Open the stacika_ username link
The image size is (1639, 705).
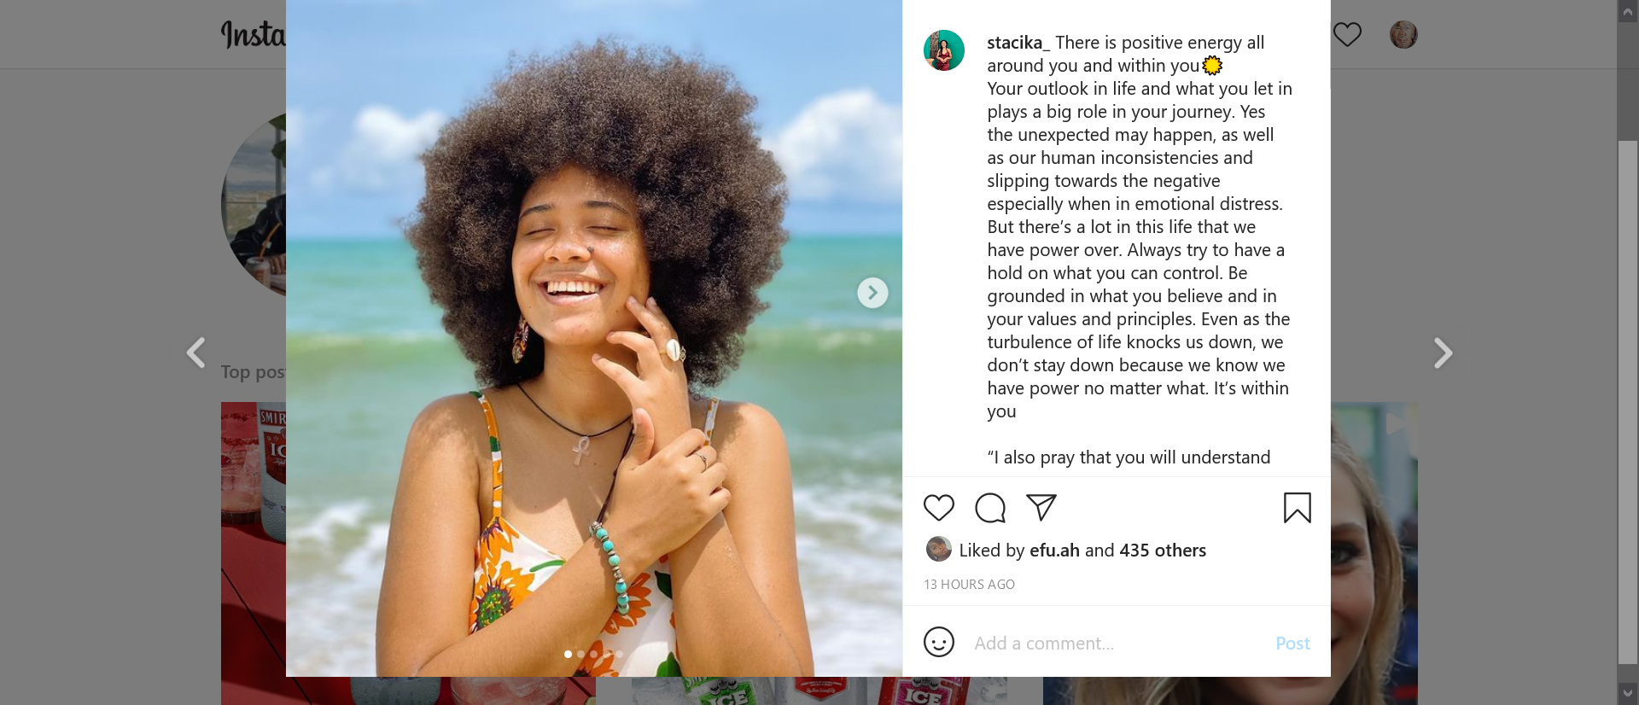[x=1017, y=43]
